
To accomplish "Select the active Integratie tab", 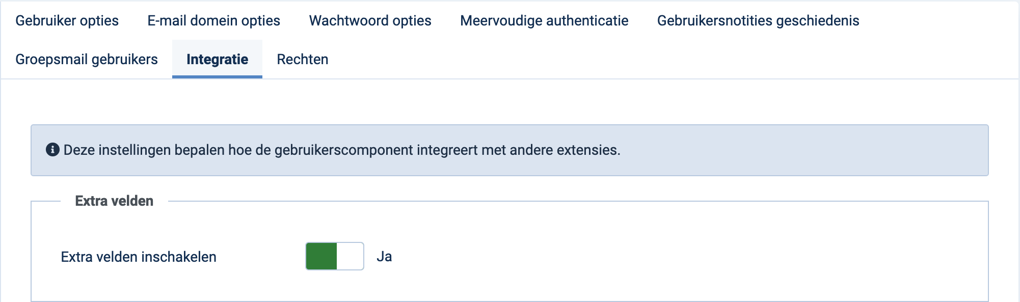I will tap(217, 59).
